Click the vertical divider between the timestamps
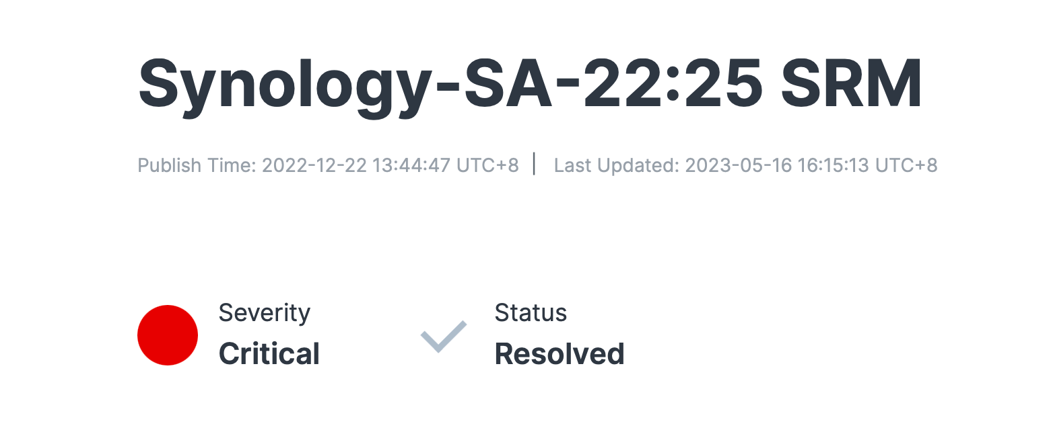This screenshot has height=438, width=1049. point(534,164)
